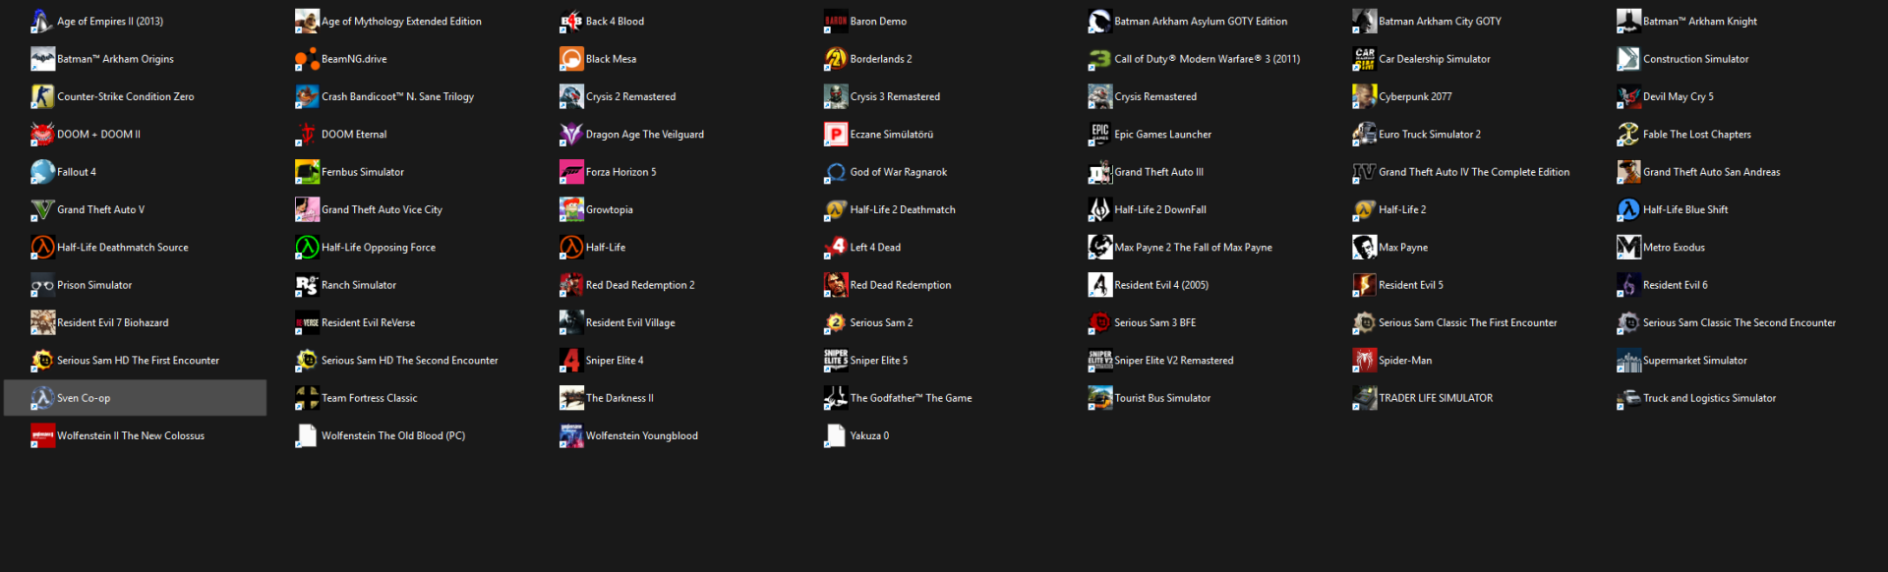The height and width of the screenshot is (572, 1888).
Task: Select the Age of Empires II (2013) shortcut icon
Action: (42, 21)
